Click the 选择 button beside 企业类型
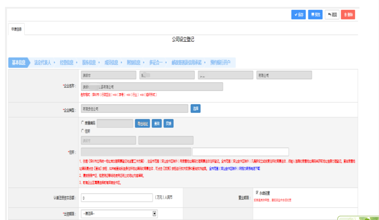 click(x=195, y=109)
